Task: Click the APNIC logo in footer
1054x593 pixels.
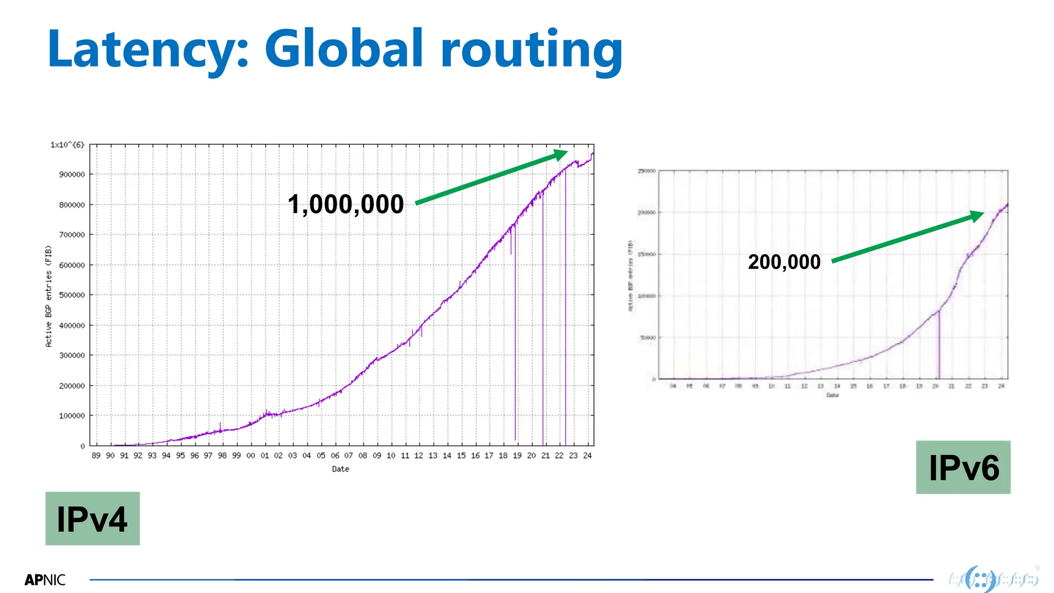Action: 45,580
